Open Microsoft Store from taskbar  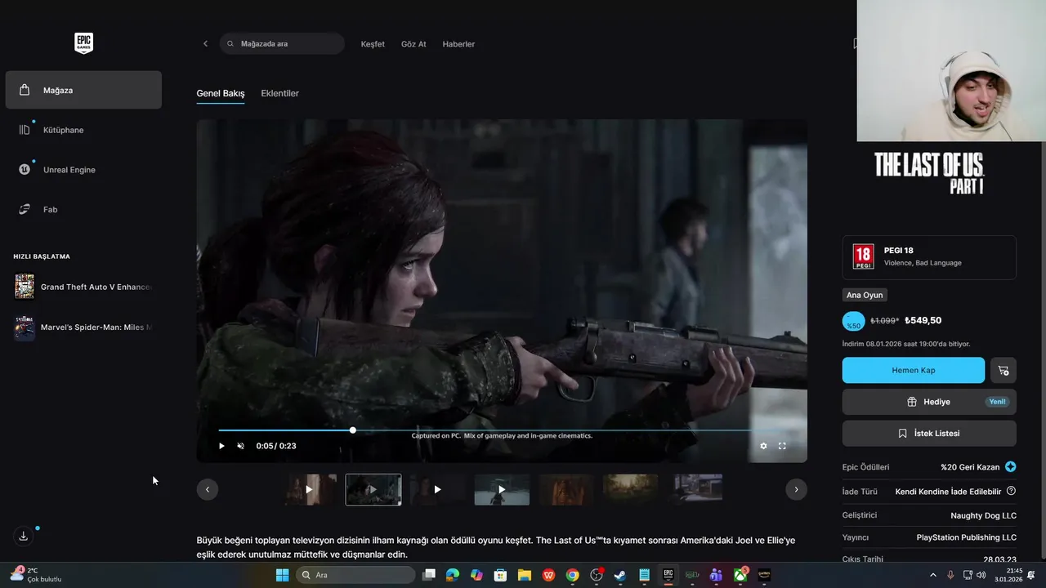point(500,575)
